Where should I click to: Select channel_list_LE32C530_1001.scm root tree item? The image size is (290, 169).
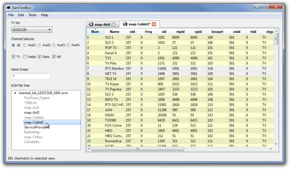[43, 93]
